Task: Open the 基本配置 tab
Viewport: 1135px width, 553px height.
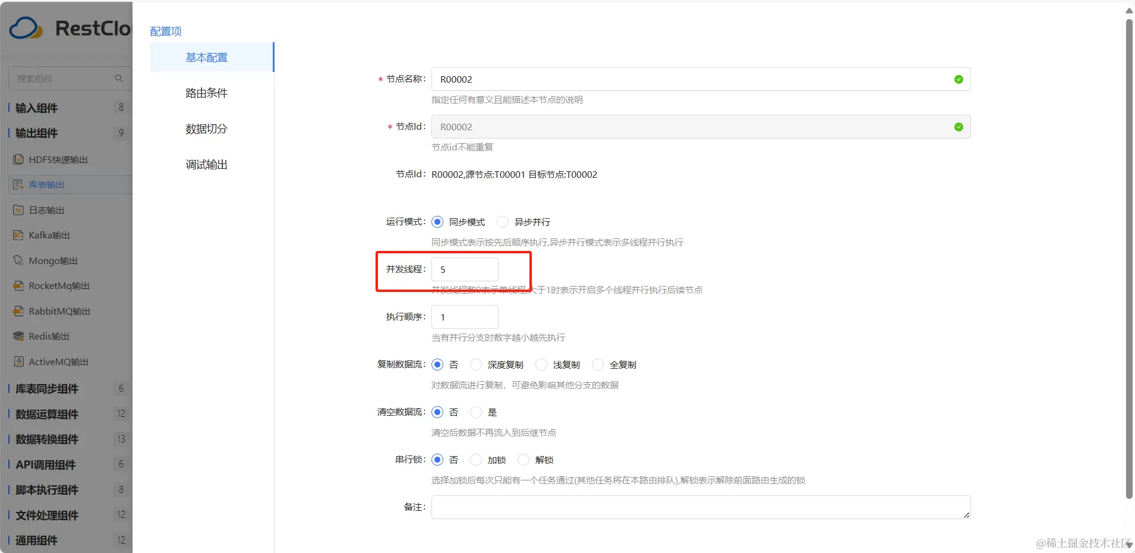Action: click(x=212, y=57)
